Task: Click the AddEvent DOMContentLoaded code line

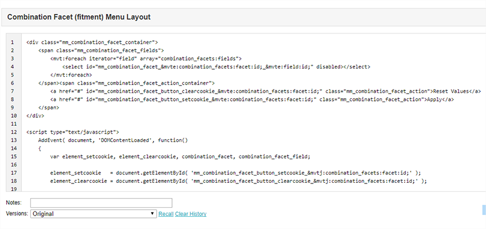Action: [x=113, y=140]
